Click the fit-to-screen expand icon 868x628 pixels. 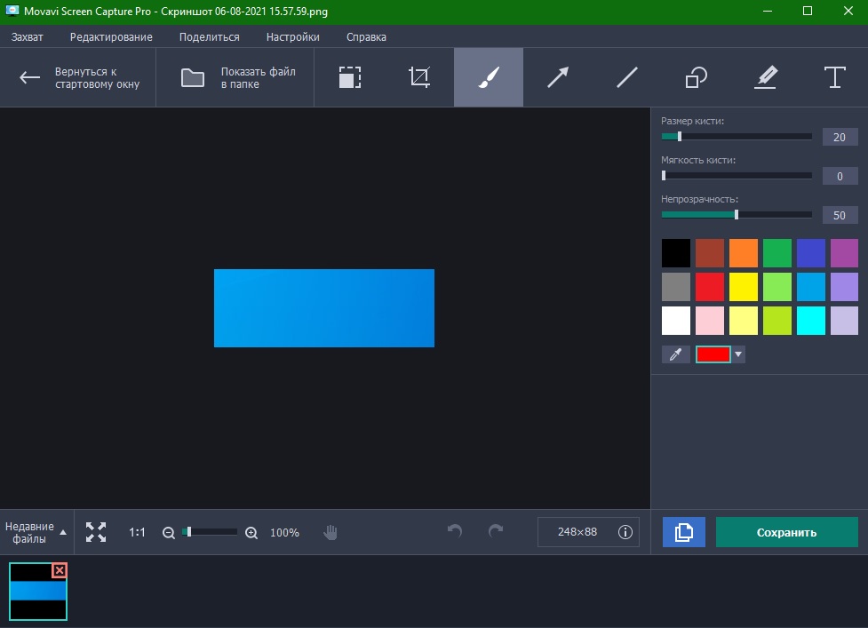96,532
